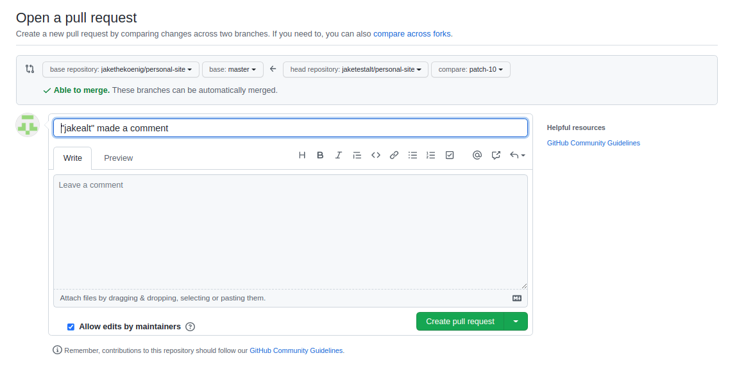Add a numbered list
The image size is (746, 369).
(430, 155)
